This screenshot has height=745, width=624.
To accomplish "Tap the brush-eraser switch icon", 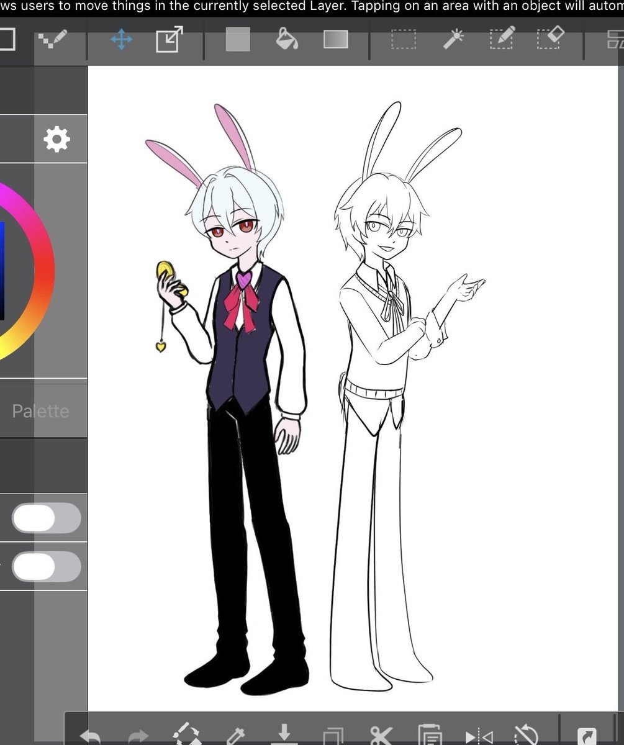I will (187, 734).
